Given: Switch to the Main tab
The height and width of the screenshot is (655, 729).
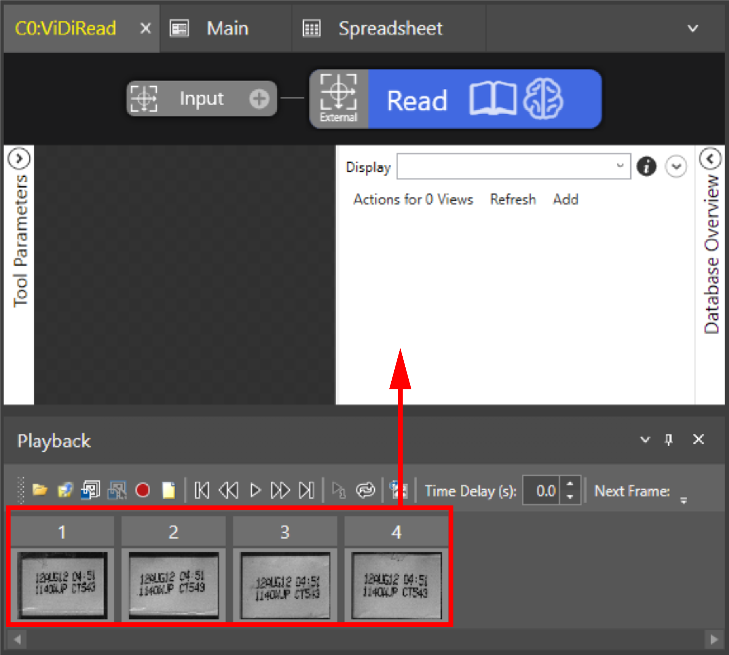Looking at the screenshot, I should pyautogui.click(x=227, y=28).
